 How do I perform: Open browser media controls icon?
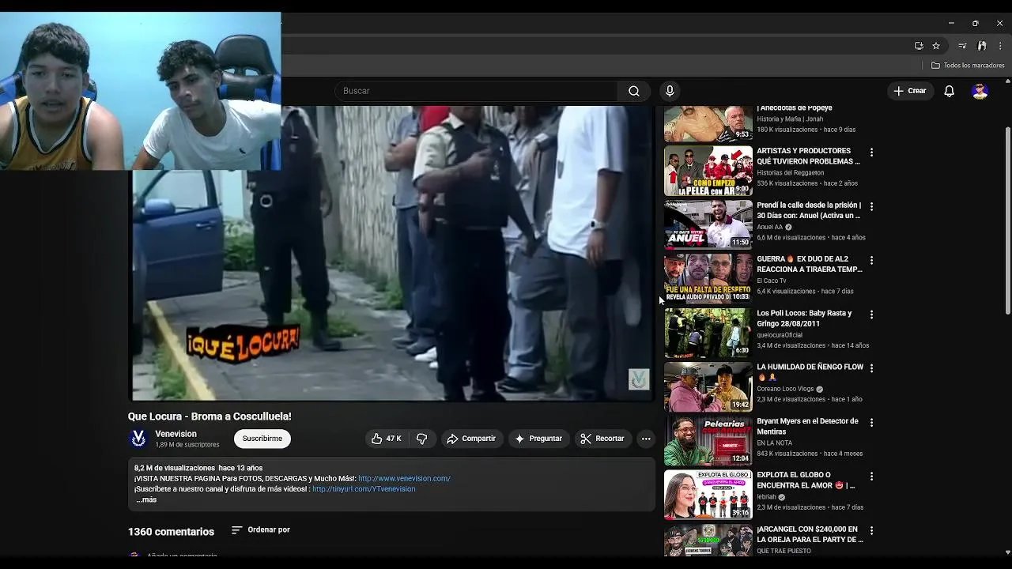[962, 46]
